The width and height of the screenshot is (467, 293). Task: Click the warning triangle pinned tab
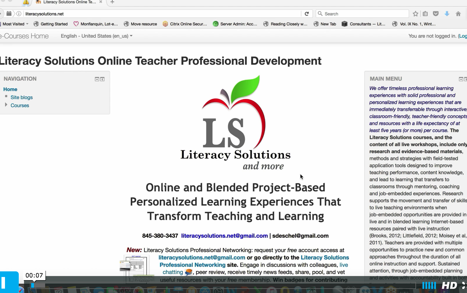click(x=26, y=2)
